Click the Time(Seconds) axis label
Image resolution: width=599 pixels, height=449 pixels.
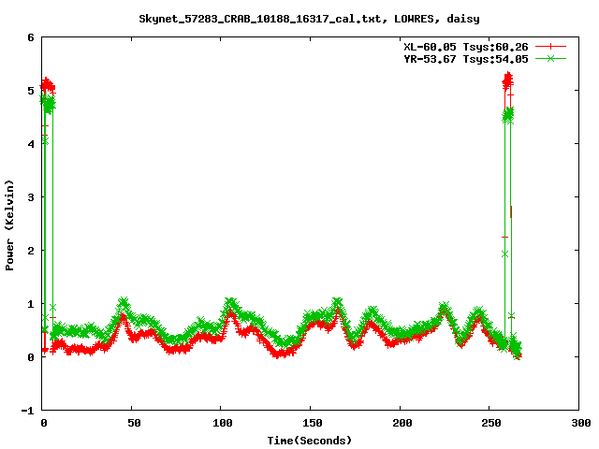click(310, 441)
